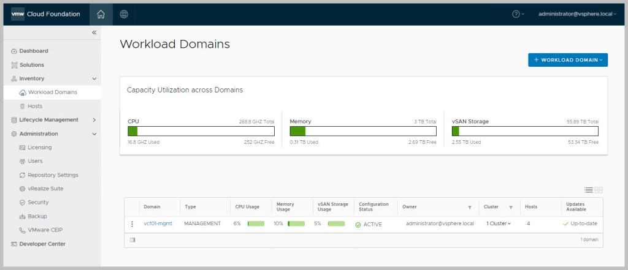Click the globe icon in top bar
Image resolution: width=628 pixels, height=270 pixels.
pyautogui.click(x=124, y=14)
